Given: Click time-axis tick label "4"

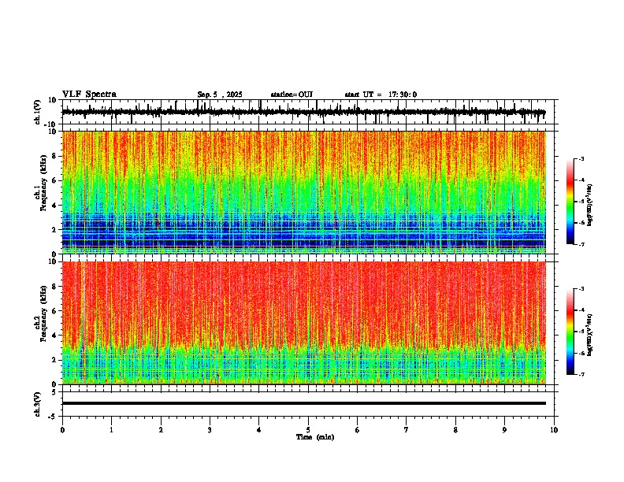Looking at the screenshot, I should [x=259, y=430].
